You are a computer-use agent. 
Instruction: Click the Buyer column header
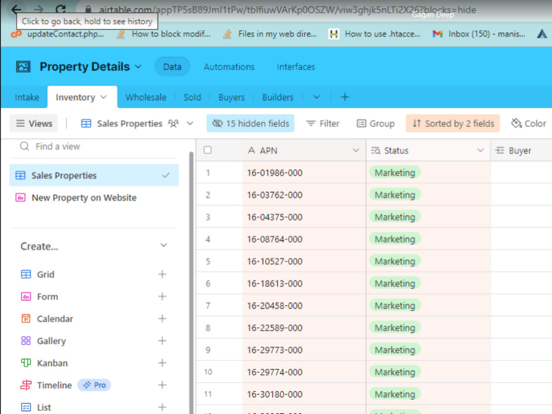(522, 151)
